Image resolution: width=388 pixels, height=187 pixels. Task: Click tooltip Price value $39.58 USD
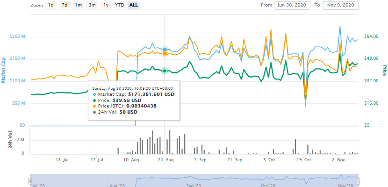[x=127, y=100]
